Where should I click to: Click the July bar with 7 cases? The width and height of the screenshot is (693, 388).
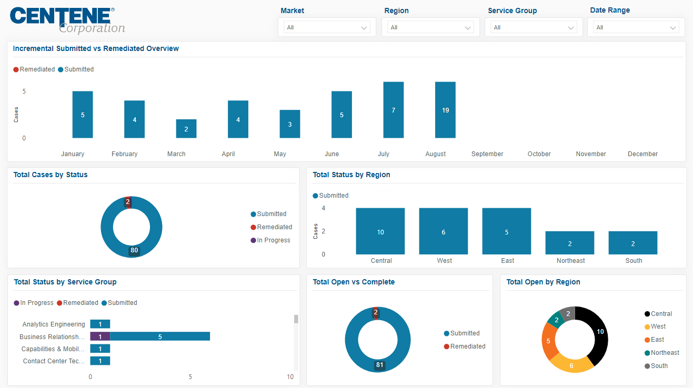click(393, 110)
